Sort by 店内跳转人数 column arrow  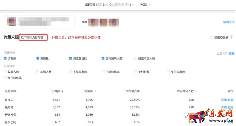click(196, 91)
